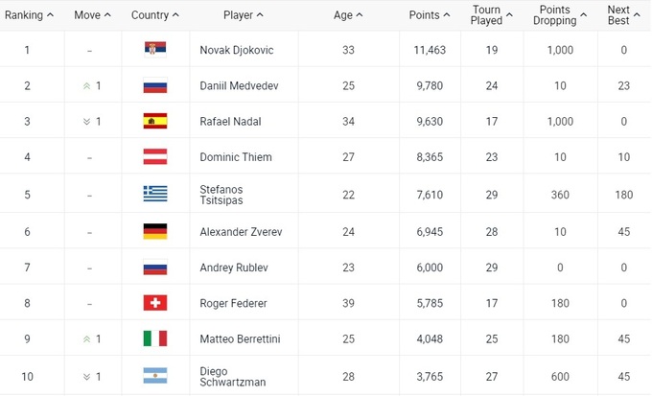Open Daniil Medvedev player link
The image size is (652, 396).
(x=239, y=85)
